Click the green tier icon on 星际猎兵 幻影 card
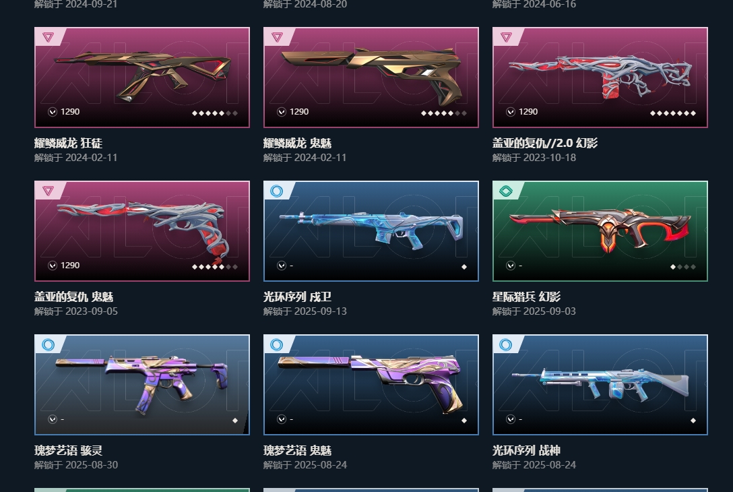Viewport: 733px width, 492px height. (x=506, y=191)
